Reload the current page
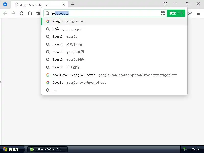This screenshot has width=204, height=153. pos(22,13)
